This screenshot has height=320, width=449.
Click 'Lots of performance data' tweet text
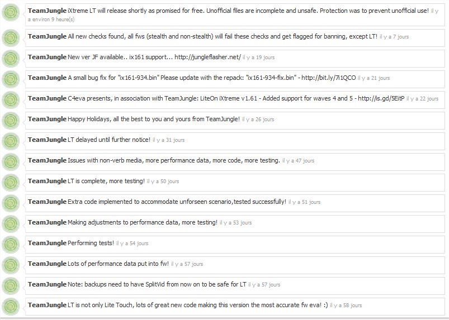[x=119, y=264]
